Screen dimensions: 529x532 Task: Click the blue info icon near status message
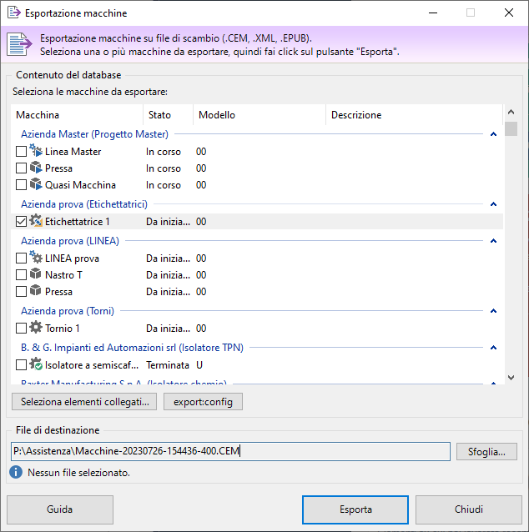pyautogui.click(x=16, y=473)
